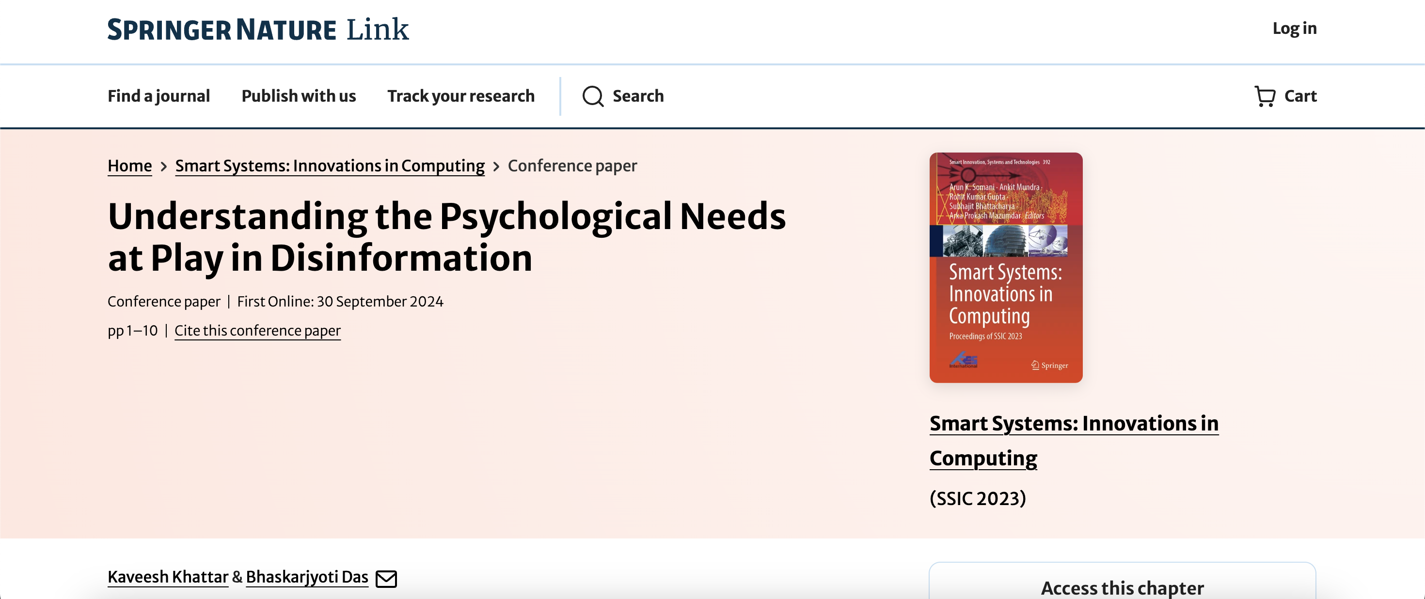Click the Access this chapter panel heading

click(1122, 587)
